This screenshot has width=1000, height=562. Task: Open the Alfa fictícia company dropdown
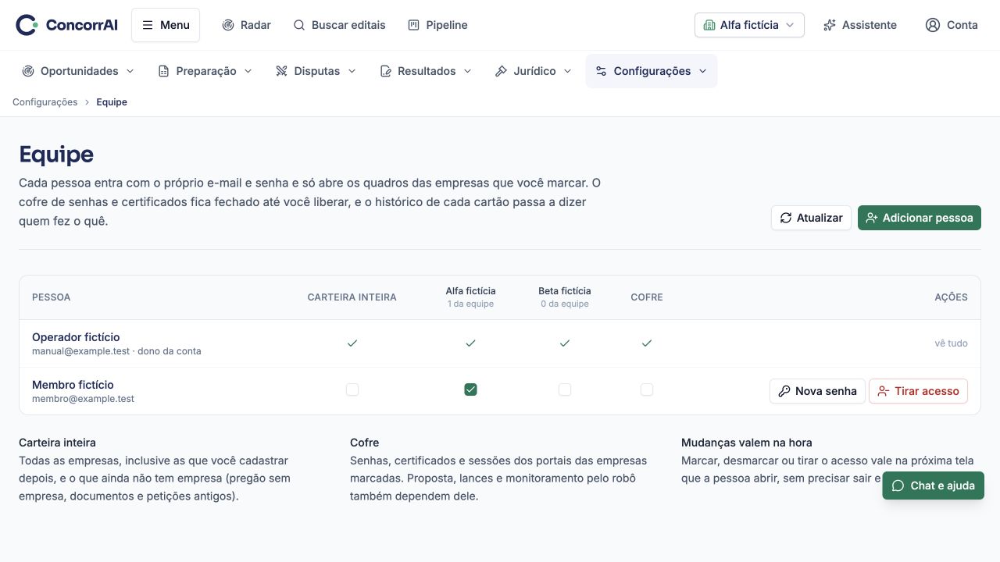point(749,25)
